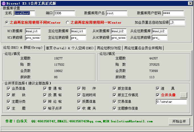Click the browse '...' button for avatar path
Image resolution: width=194 pixels, height=132 pixels.
point(183,95)
